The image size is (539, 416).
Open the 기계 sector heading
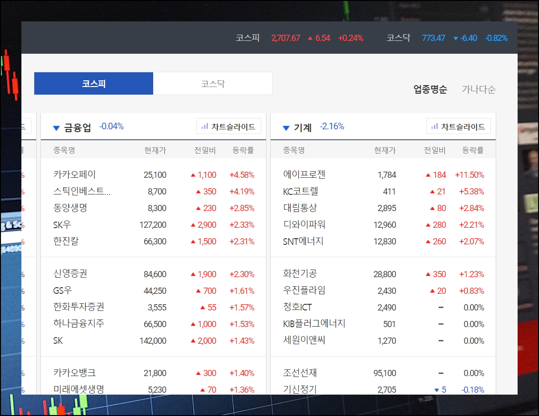point(303,127)
